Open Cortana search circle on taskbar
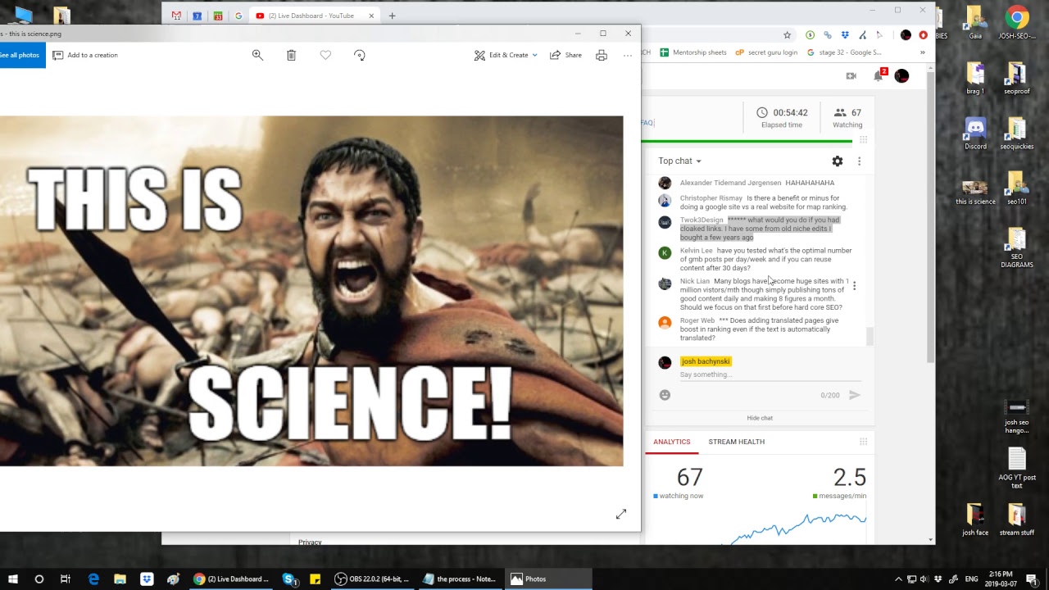Viewport: 1049px width, 590px height. (x=39, y=579)
